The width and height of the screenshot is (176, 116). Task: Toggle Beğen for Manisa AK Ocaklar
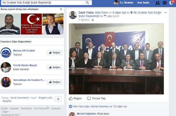54,53
